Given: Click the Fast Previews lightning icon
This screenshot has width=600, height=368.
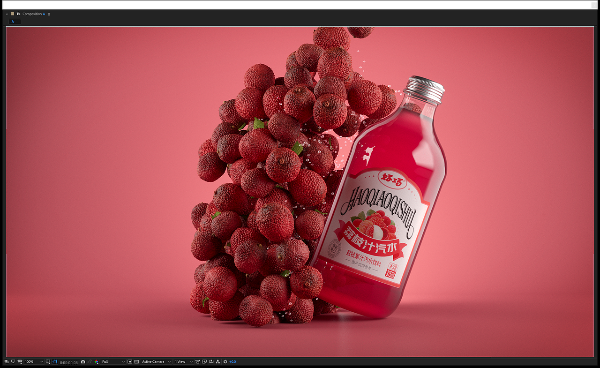Looking at the screenshot, I should [x=205, y=362].
